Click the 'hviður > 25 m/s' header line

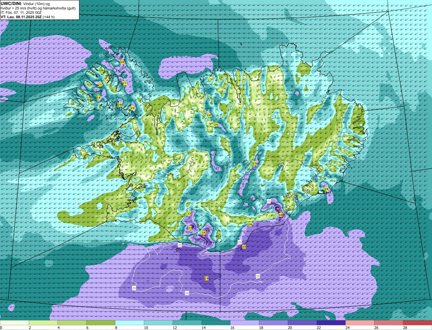click(38, 8)
